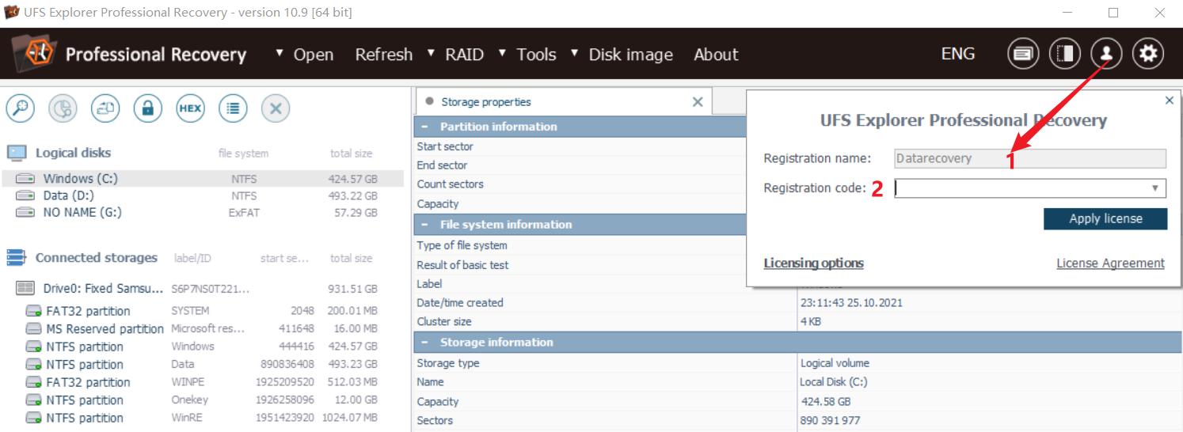Open the Licensing options link

click(x=813, y=263)
